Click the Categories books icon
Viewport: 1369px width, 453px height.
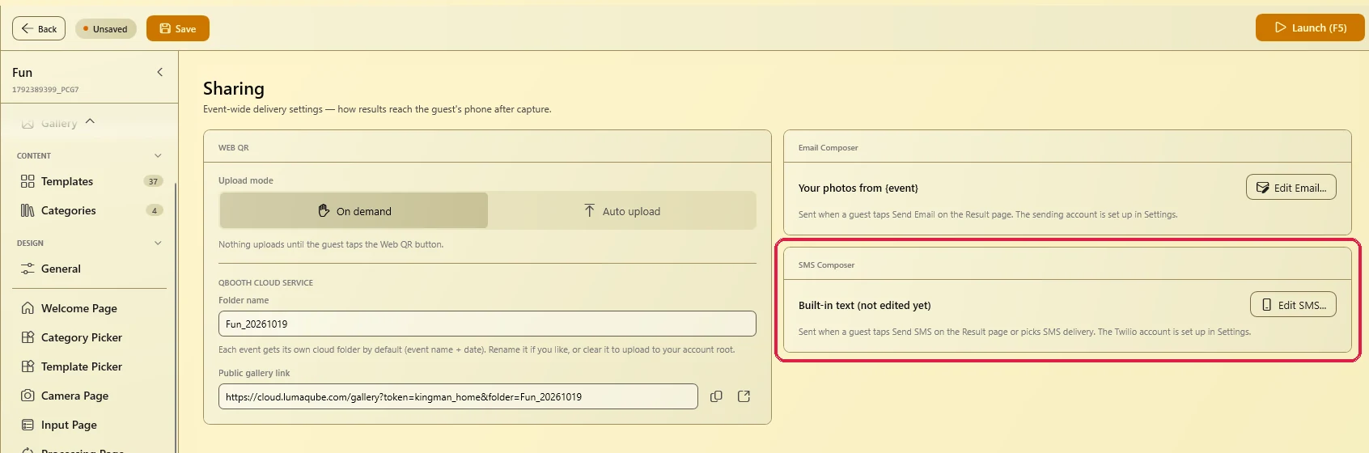tap(28, 210)
